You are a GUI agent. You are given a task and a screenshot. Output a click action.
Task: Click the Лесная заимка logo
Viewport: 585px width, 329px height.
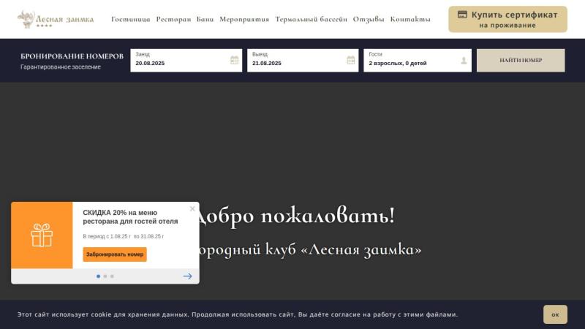coord(56,19)
